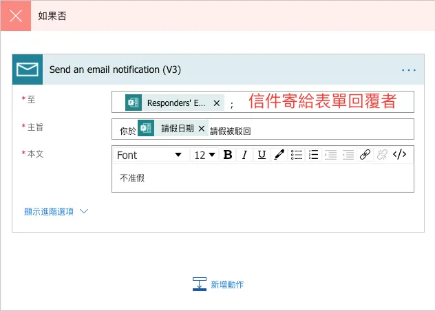Click the chevron next to 顯示進階選項
Screen dimensions: 435x311
point(84,211)
